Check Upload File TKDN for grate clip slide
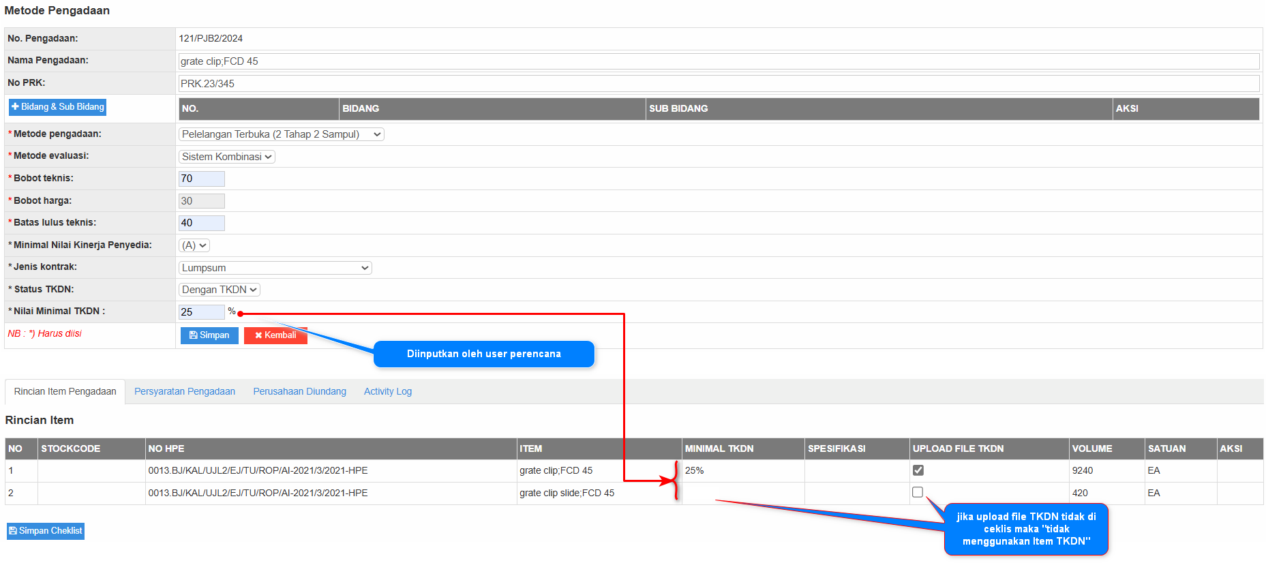 (918, 492)
